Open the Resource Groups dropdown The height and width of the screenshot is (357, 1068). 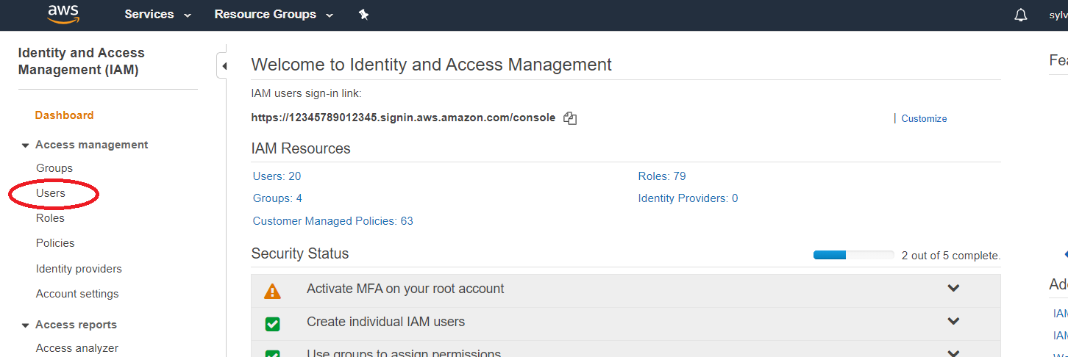point(273,15)
